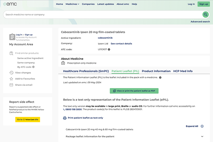Select the Patient Leaflet (PIL) tab

click(x=125, y=71)
